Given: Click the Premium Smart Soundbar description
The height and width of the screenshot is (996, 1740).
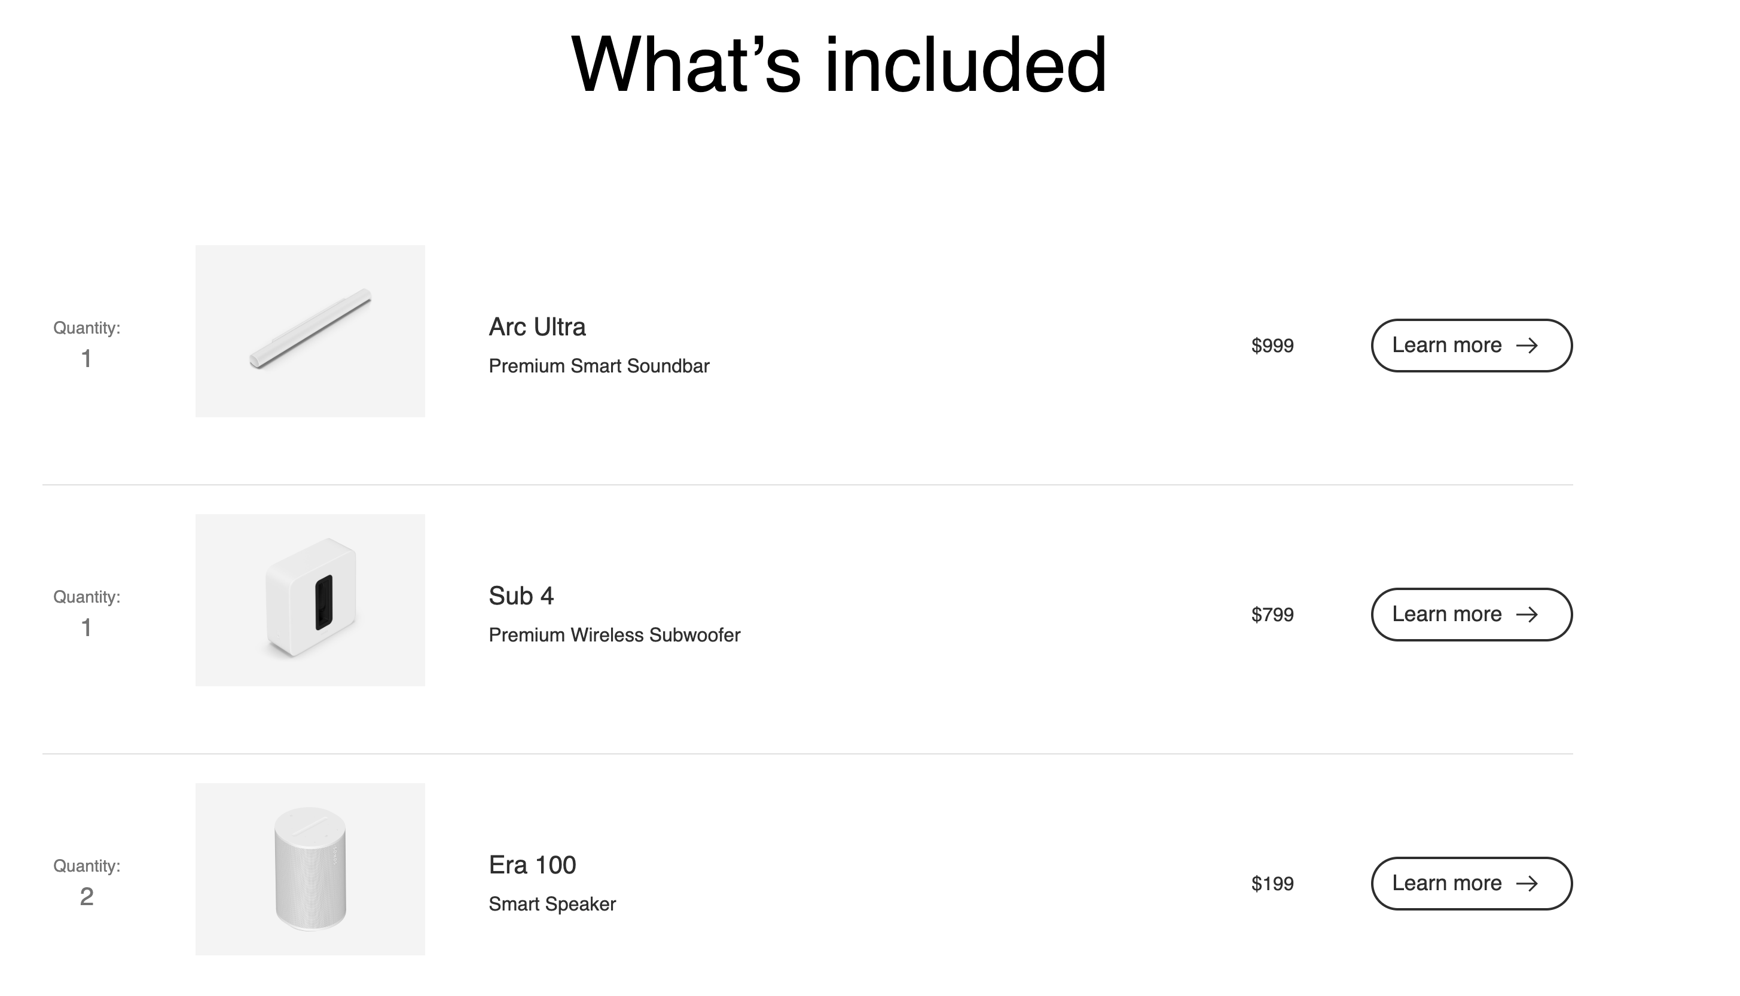Looking at the screenshot, I should click(x=599, y=366).
